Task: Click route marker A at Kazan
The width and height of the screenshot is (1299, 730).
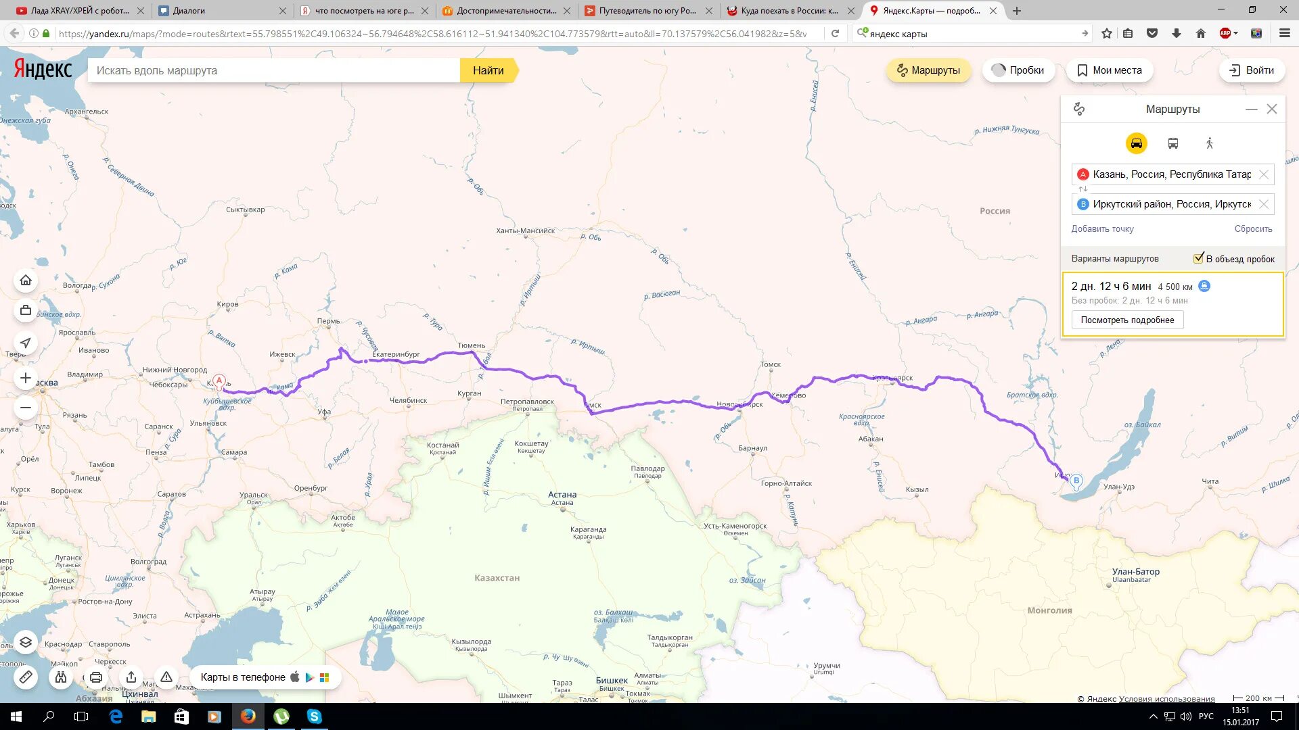Action: coord(219,381)
